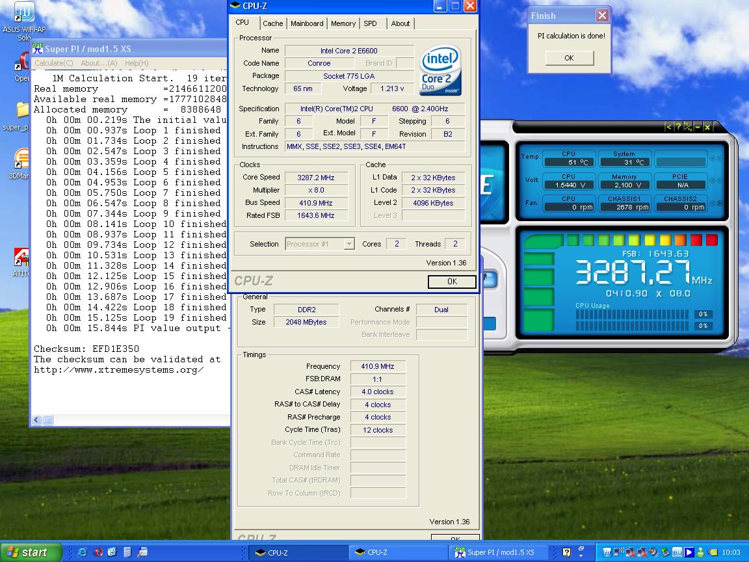Click OK in the Finish dialog
Screen dimensions: 749x562
569,58
